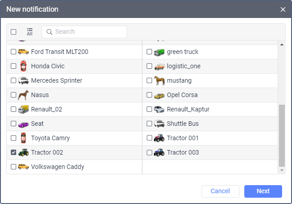Select the Volkswagen Caddy list item
292x204 pixels.
tap(58, 167)
